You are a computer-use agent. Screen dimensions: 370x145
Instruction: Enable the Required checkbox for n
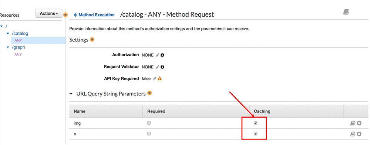click(x=149, y=134)
